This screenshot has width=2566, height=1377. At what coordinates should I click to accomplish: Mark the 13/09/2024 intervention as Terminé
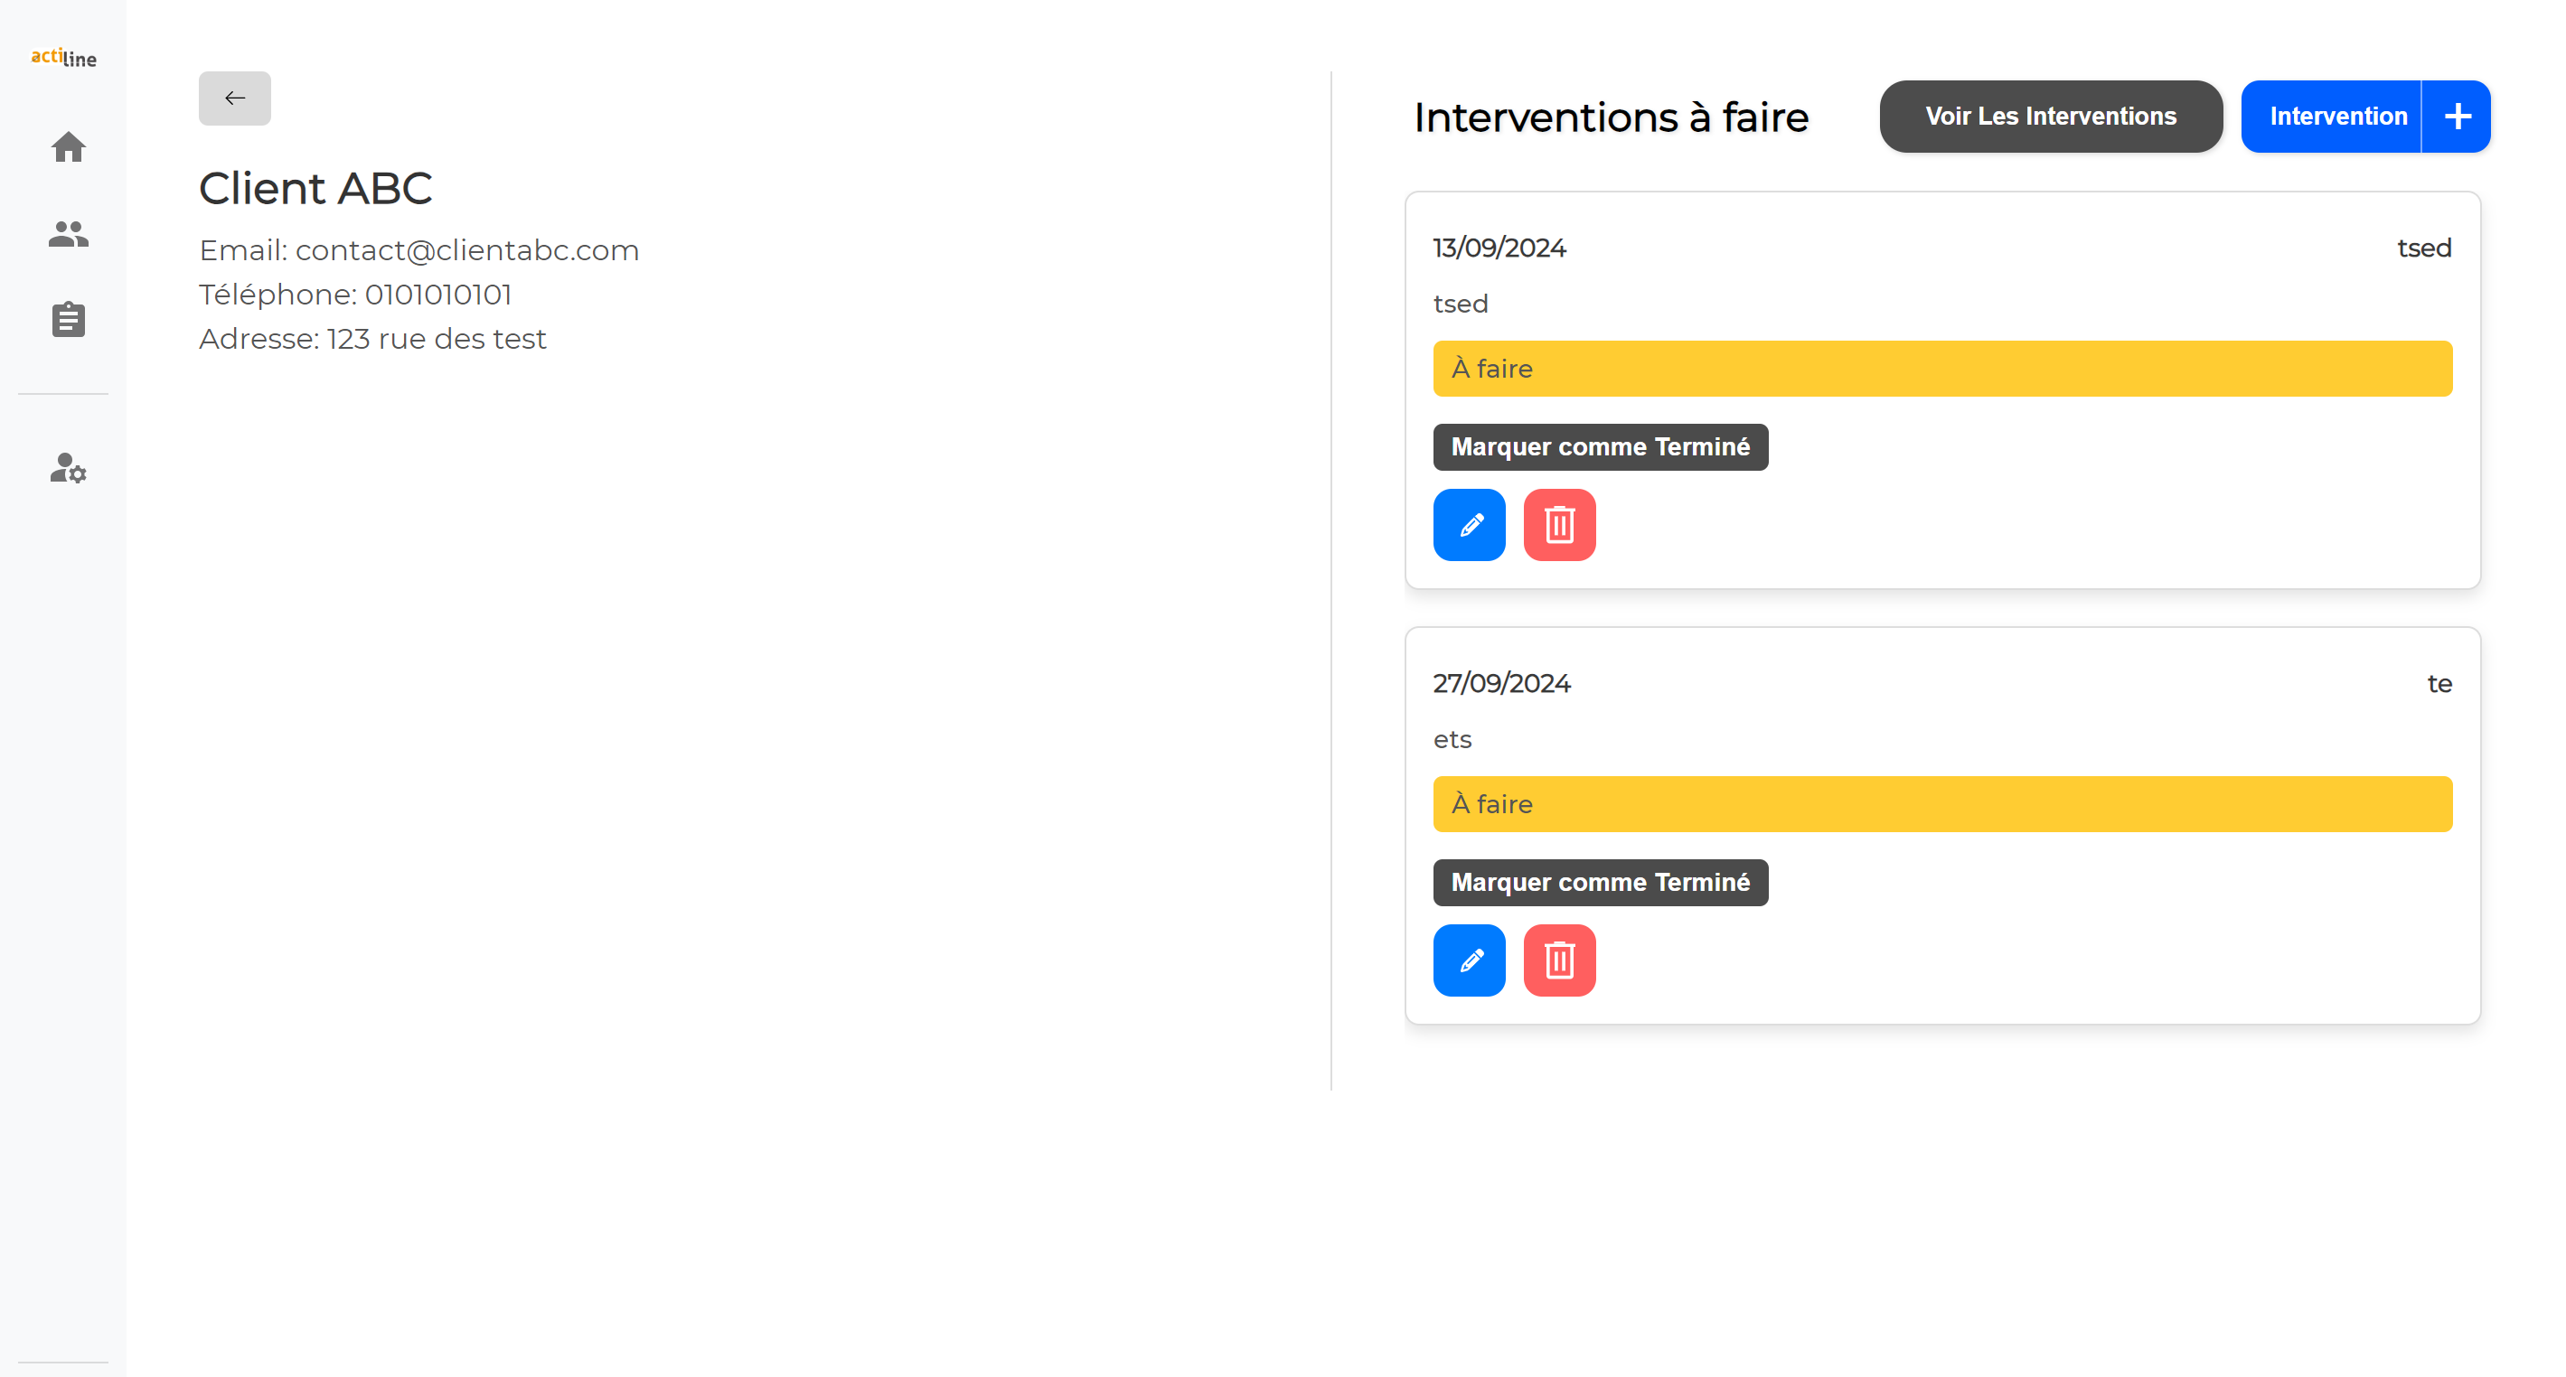pyautogui.click(x=1600, y=447)
